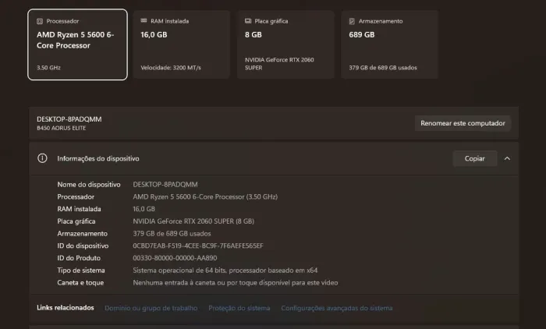Open Proteção do sistema link
Viewport: 546px width, 329px height.
tap(239, 308)
